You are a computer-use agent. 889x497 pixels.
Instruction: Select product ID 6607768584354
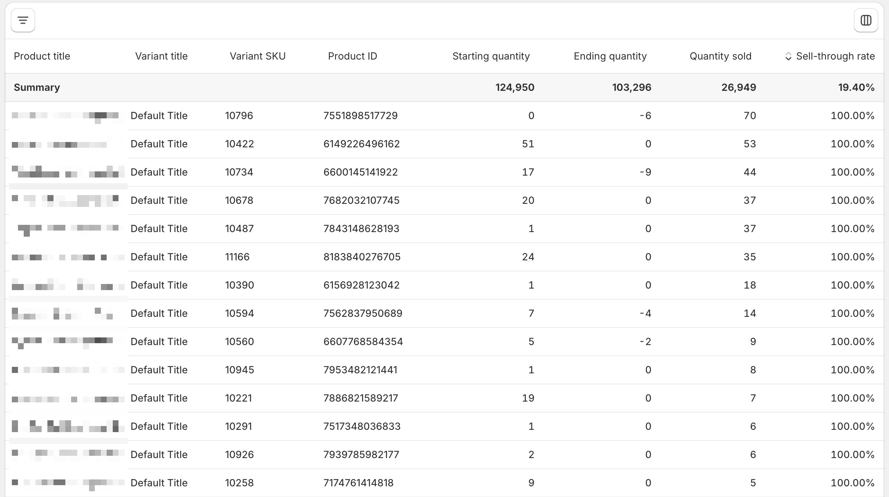[x=363, y=342]
